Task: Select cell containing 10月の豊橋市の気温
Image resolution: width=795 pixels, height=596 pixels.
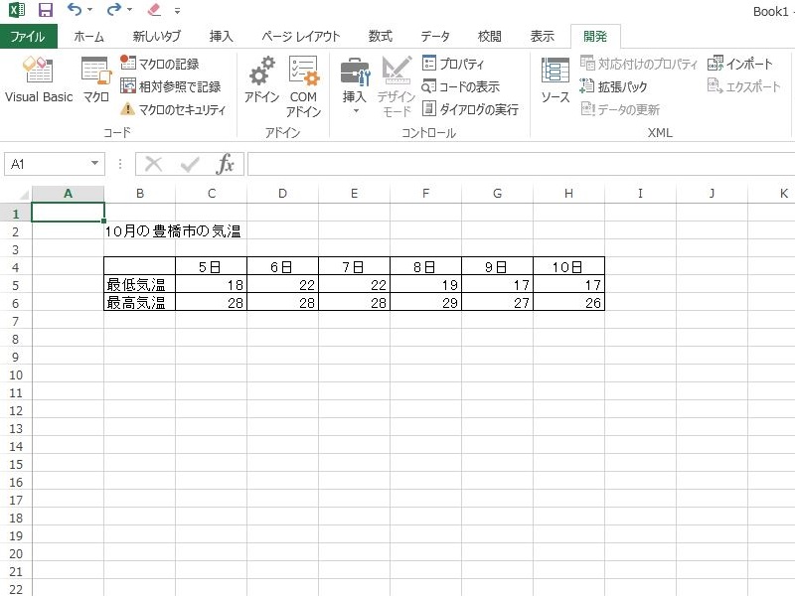Action: coord(139,231)
